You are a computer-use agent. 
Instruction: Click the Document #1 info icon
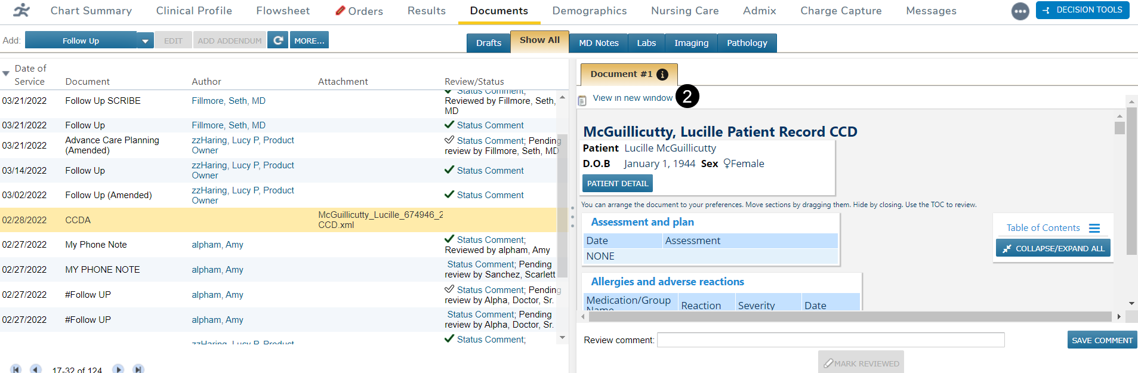662,75
